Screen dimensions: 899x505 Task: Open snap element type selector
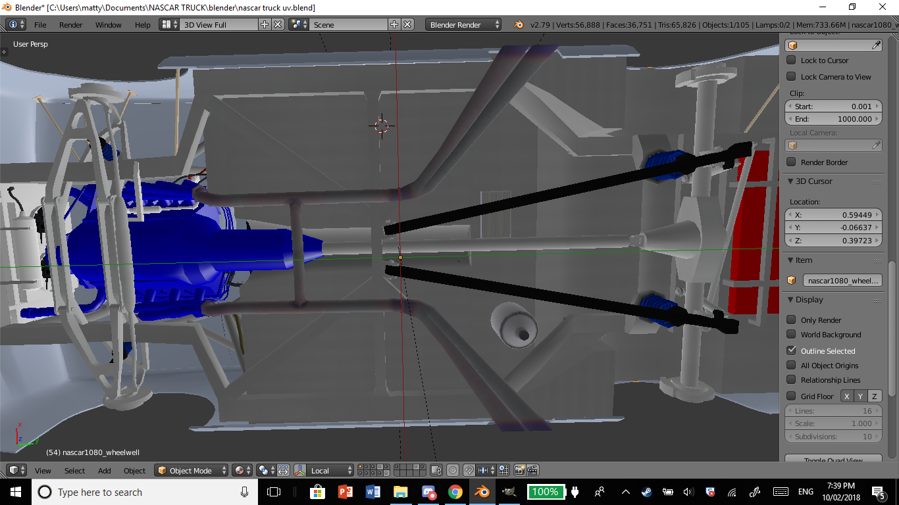click(486, 470)
